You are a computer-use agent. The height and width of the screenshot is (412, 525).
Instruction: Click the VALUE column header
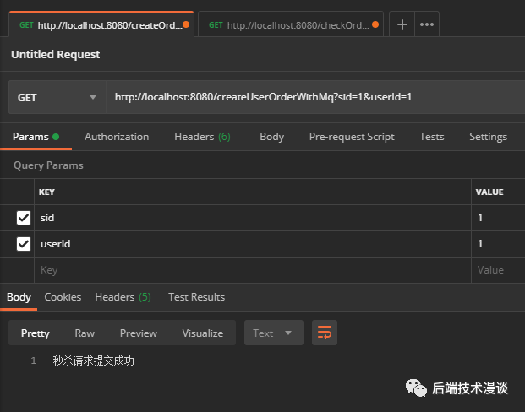(489, 192)
